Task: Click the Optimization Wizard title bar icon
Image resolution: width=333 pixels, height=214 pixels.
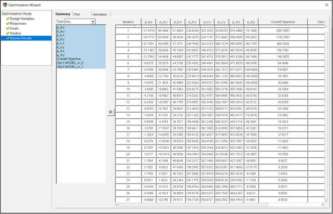Action: click(x=5, y=5)
